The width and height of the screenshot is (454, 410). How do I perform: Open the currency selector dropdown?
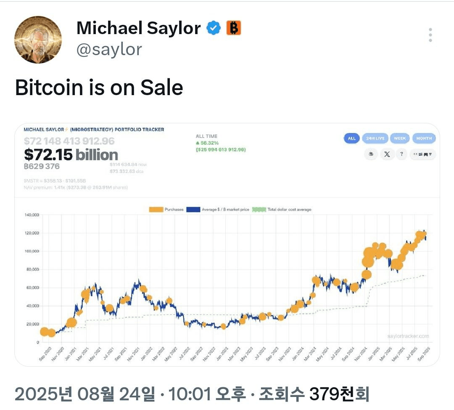[422, 154]
